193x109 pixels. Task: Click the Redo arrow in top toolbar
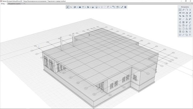pos(71,7)
